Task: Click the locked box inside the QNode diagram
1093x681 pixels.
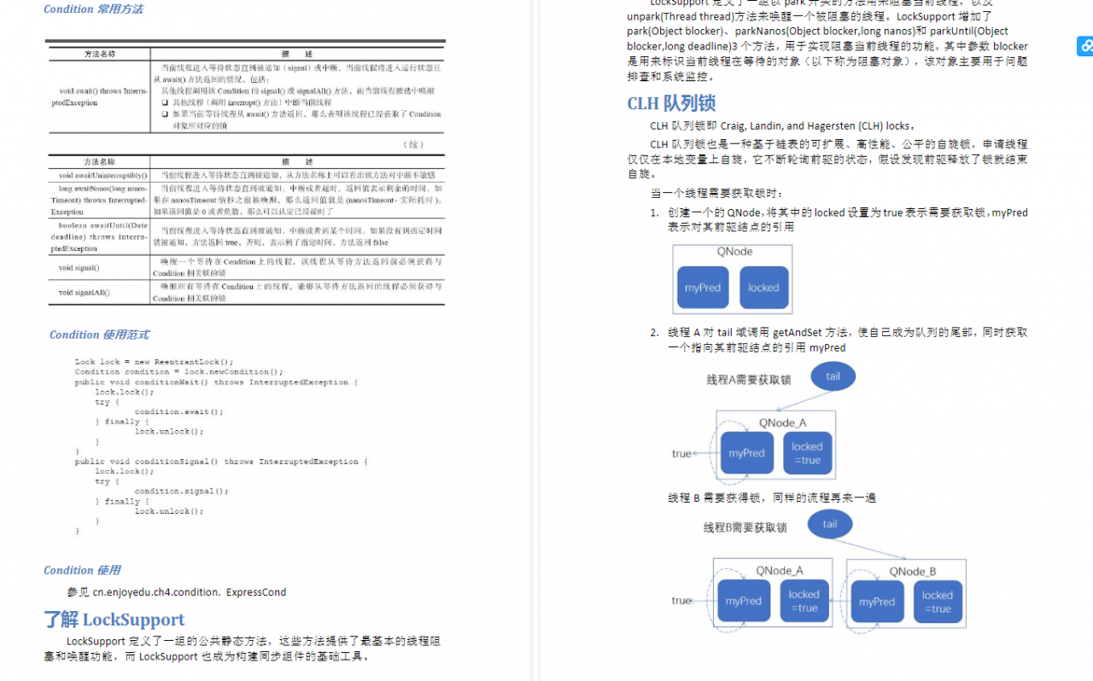Action: tap(764, 288)
